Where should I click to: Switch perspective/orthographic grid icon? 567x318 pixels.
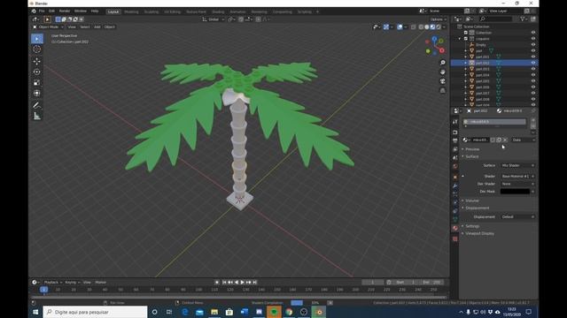point(442,90)
